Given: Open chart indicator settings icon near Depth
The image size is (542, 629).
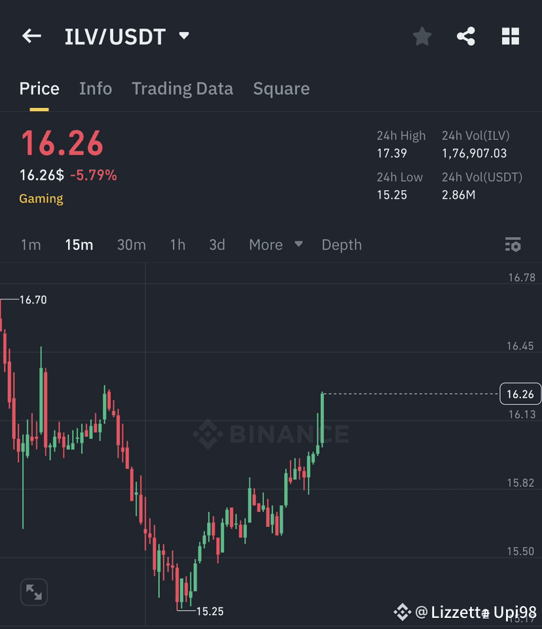Looking at the screenshot, I should tap(513, 245).
